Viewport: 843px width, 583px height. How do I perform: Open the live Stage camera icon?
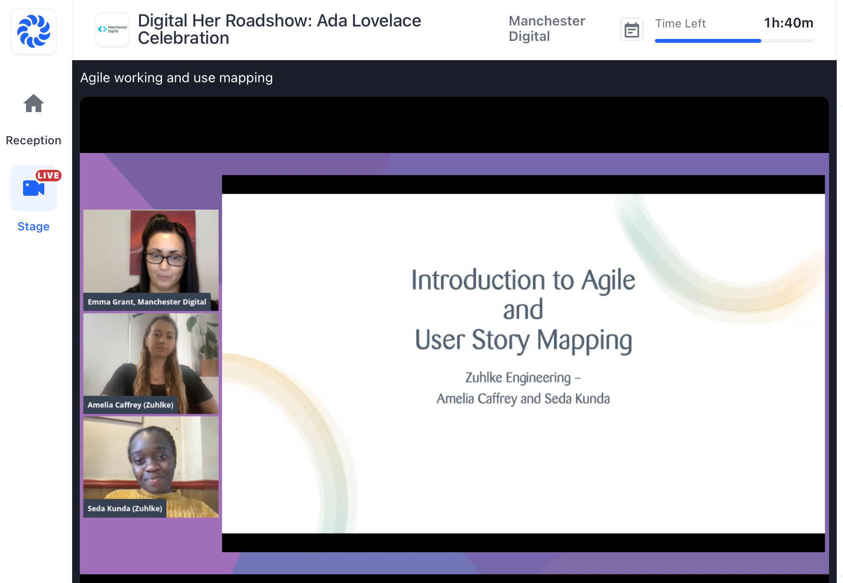click(34, 188)
